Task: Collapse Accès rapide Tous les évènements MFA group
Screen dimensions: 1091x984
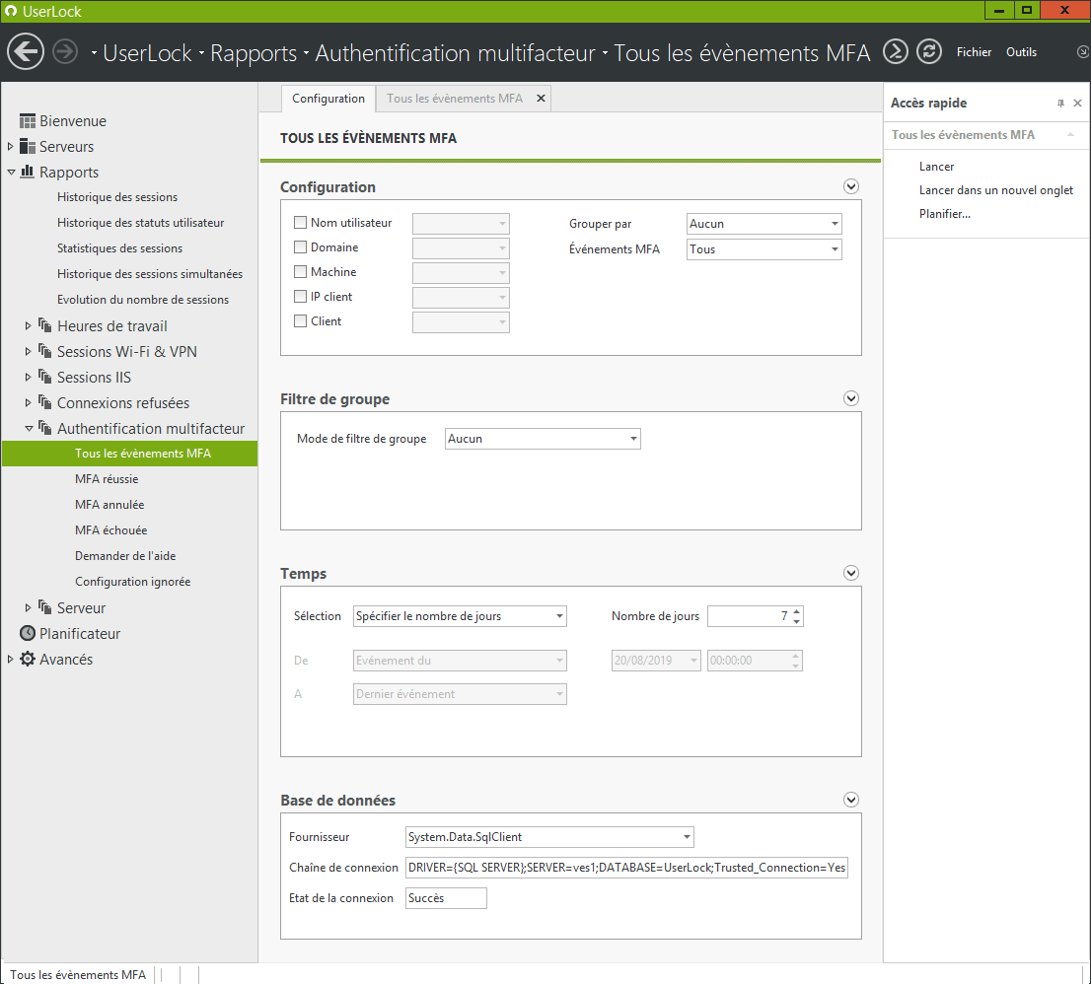Action: 1071,135
